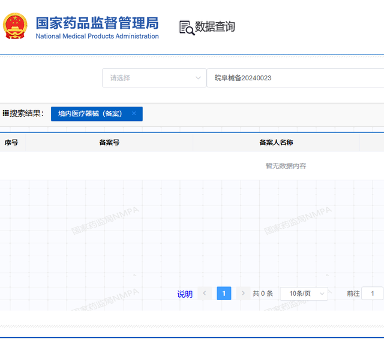384x339 pixels.
Task: Open the 说明 link
Action: tap(185, 294)
